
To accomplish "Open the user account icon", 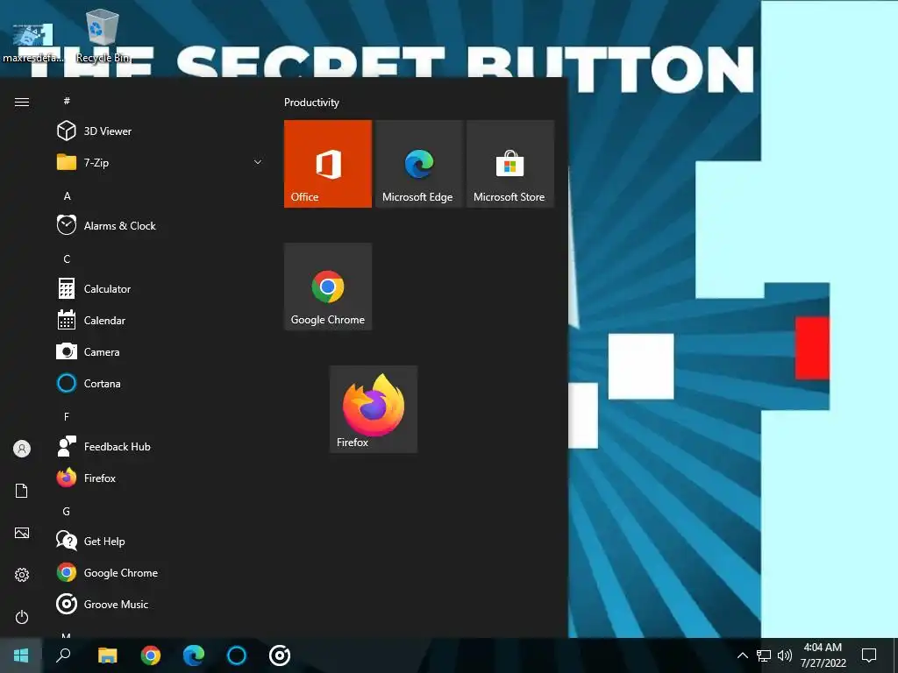I will point(22,449).
